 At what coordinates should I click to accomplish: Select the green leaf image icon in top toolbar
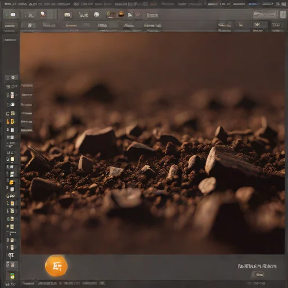coord(110,15)
